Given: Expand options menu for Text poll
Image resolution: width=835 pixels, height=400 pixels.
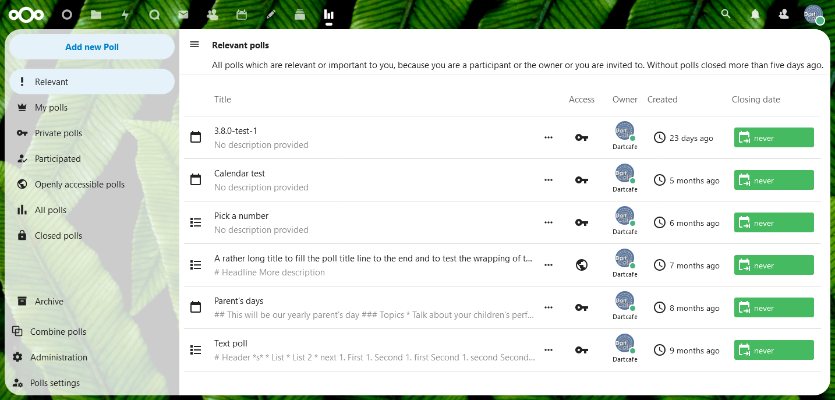Looking at the screenshot, I should coord(548,350).
